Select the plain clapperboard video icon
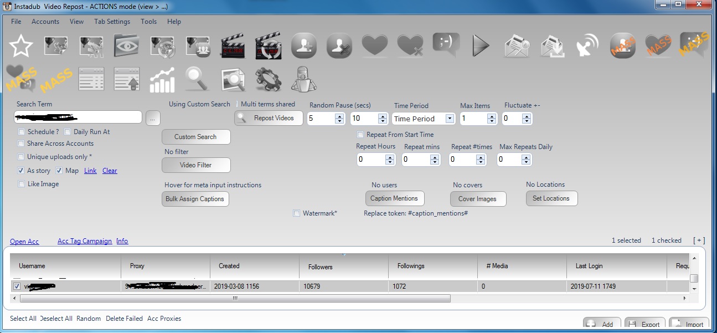 (233, 47)
